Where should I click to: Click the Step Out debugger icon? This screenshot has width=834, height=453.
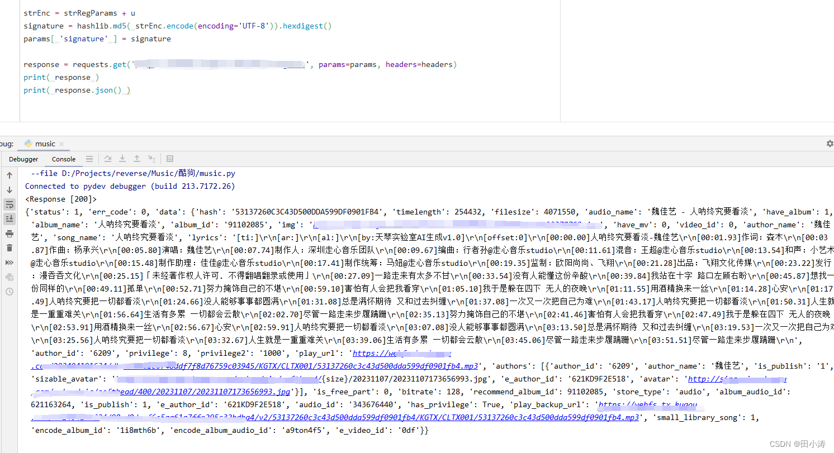tap(137, 159)
